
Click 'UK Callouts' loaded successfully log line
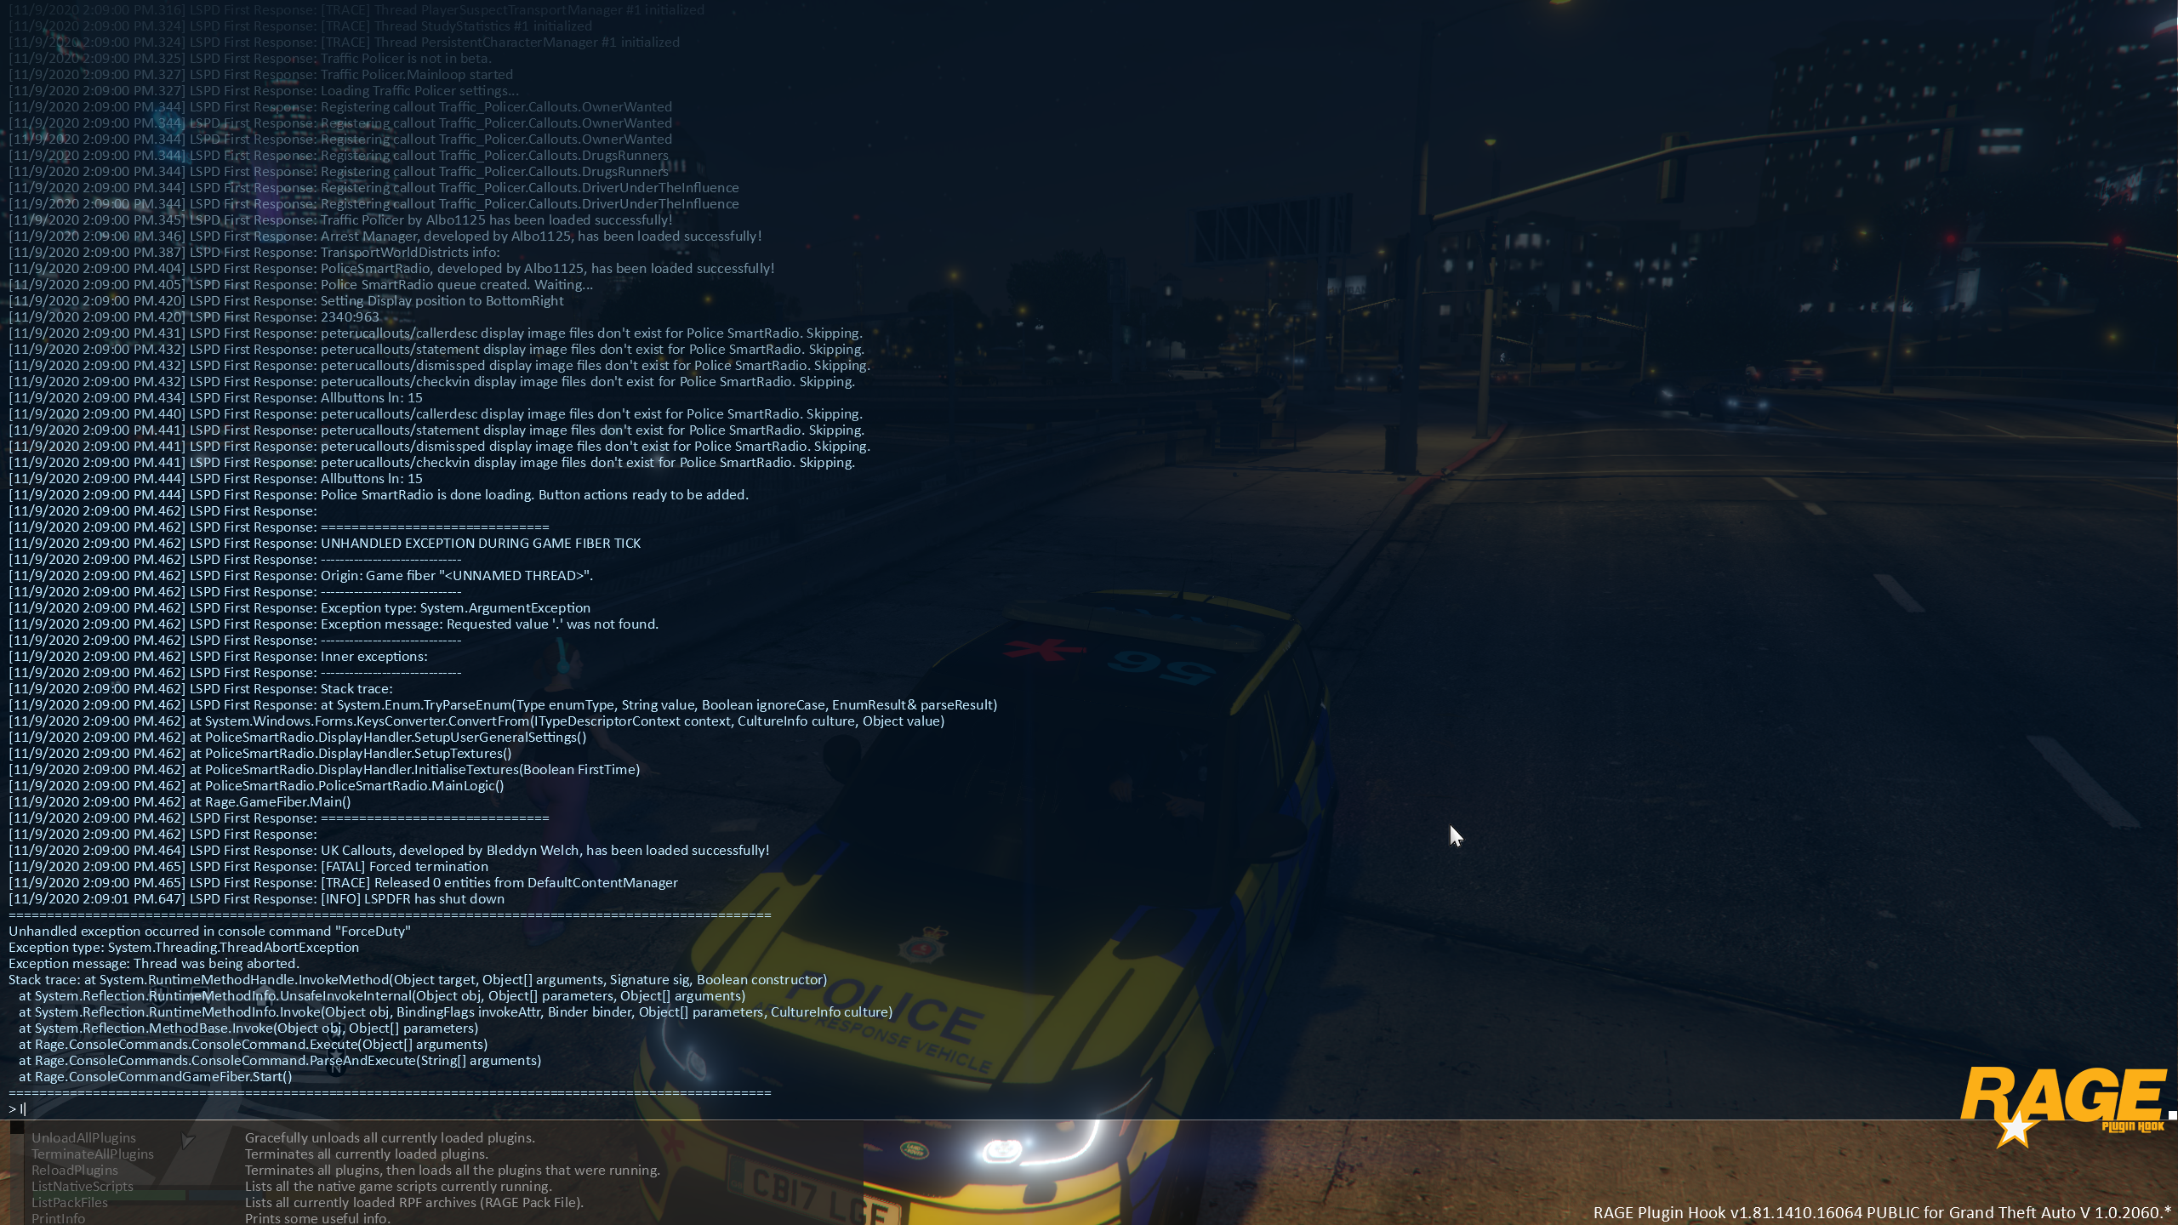pyautogui.click(x=544, y=850)
